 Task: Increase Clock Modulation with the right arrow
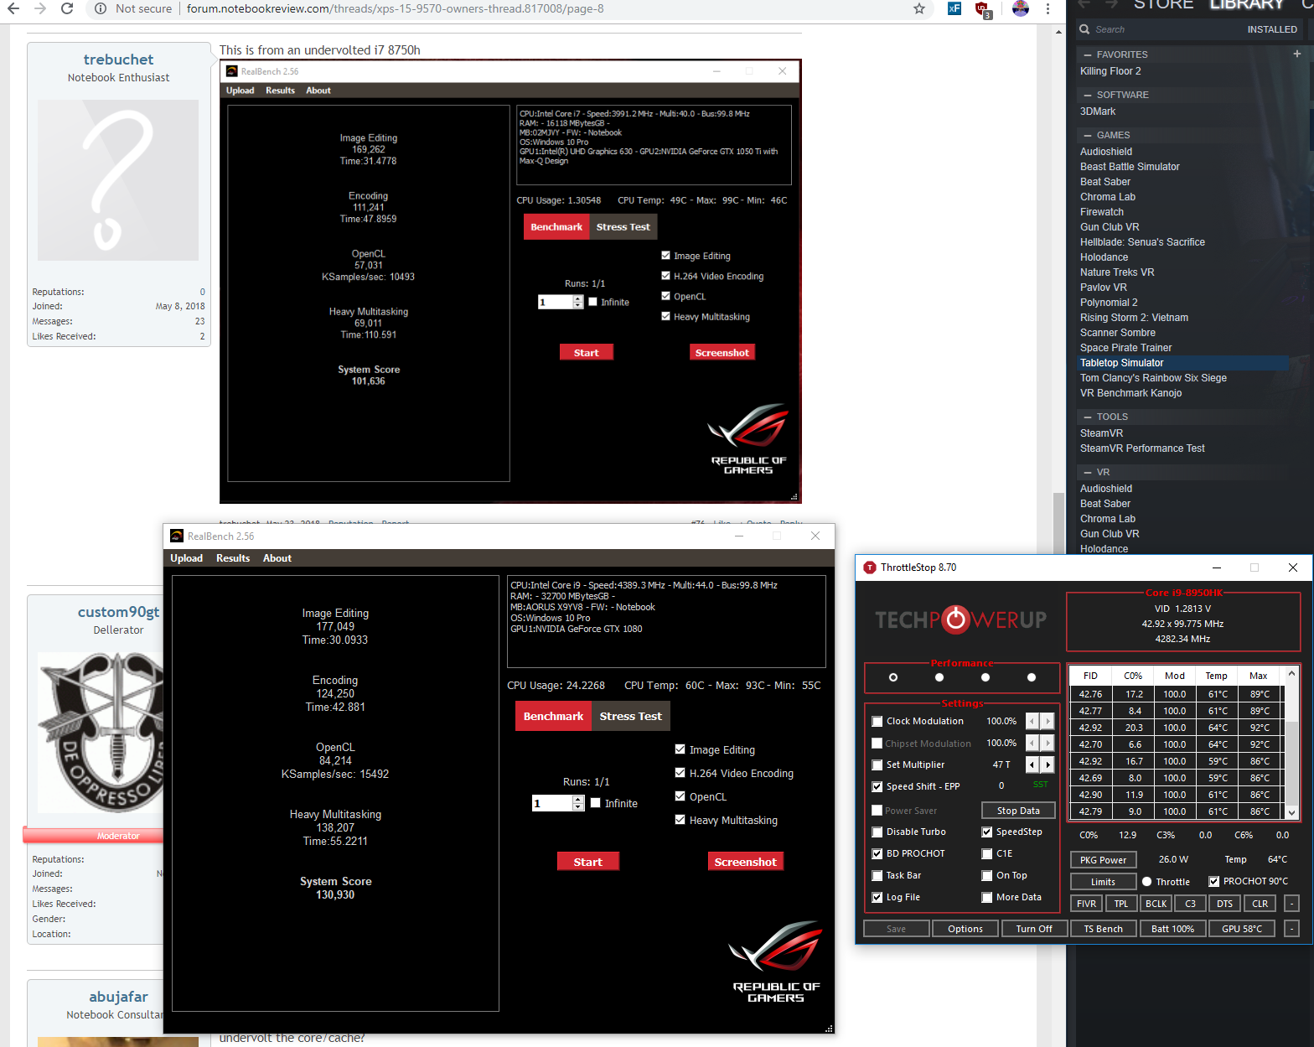click(x=1048, y=721)
